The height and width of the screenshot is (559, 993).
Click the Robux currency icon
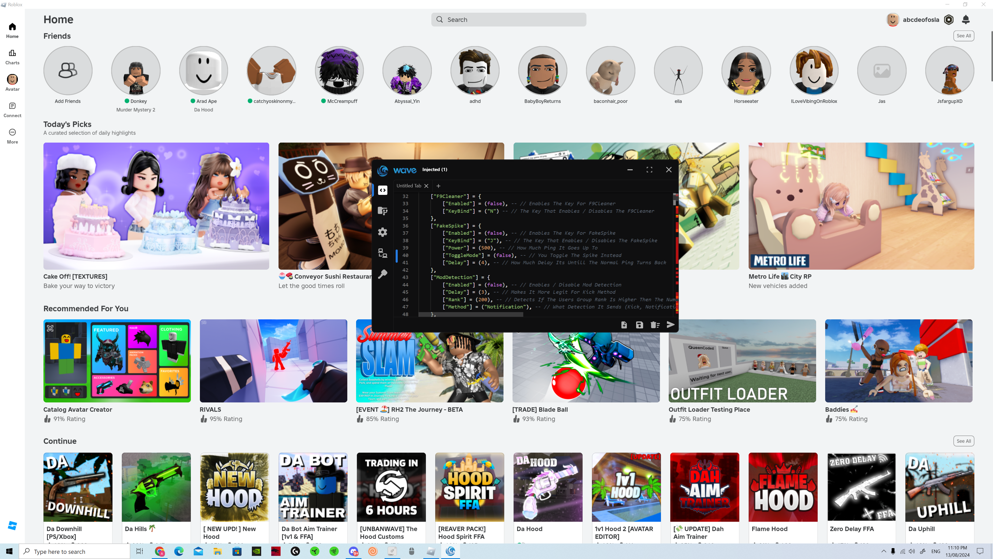(x=949, y=19)
